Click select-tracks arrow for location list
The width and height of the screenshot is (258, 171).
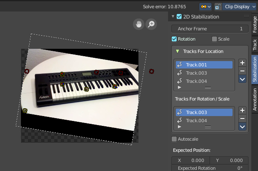pyautogui.click(x=242, y=79)
